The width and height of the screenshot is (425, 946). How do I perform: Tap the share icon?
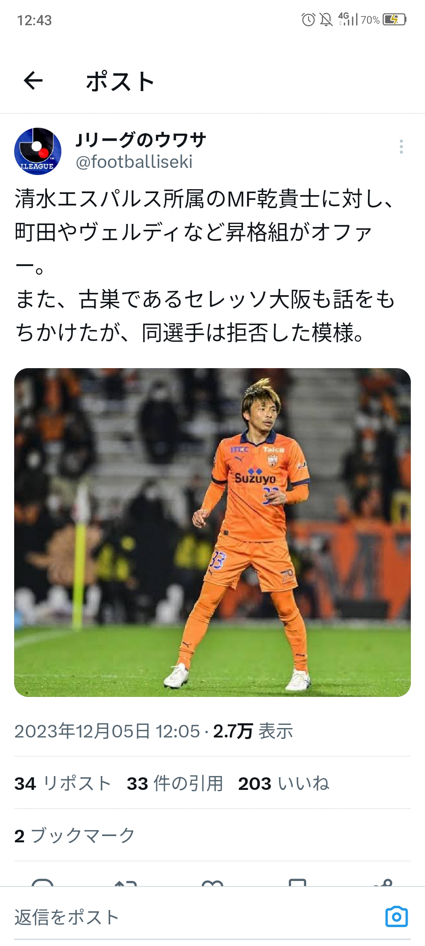[x=383, y=882]
